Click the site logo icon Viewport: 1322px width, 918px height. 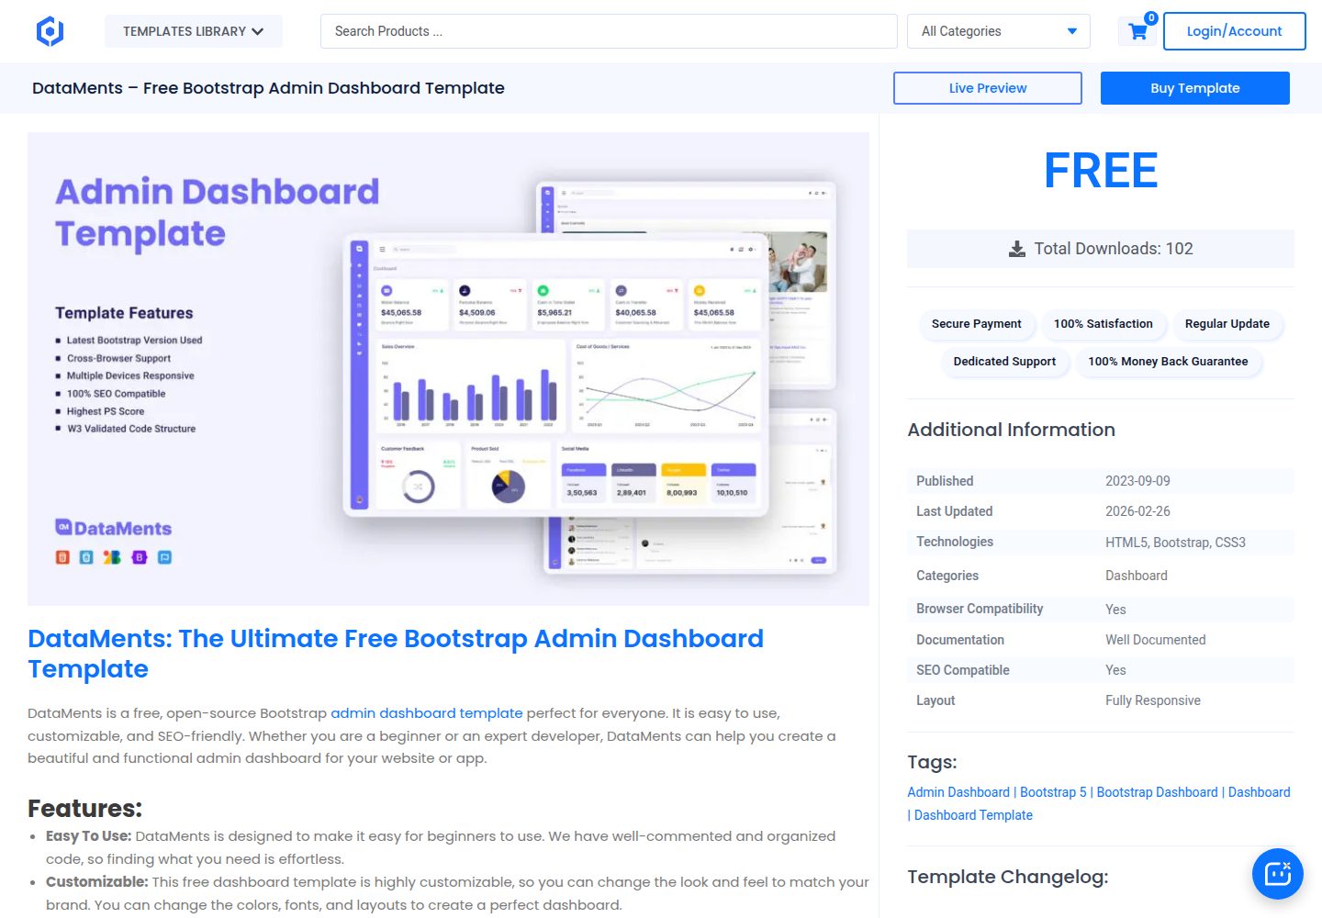50,31
